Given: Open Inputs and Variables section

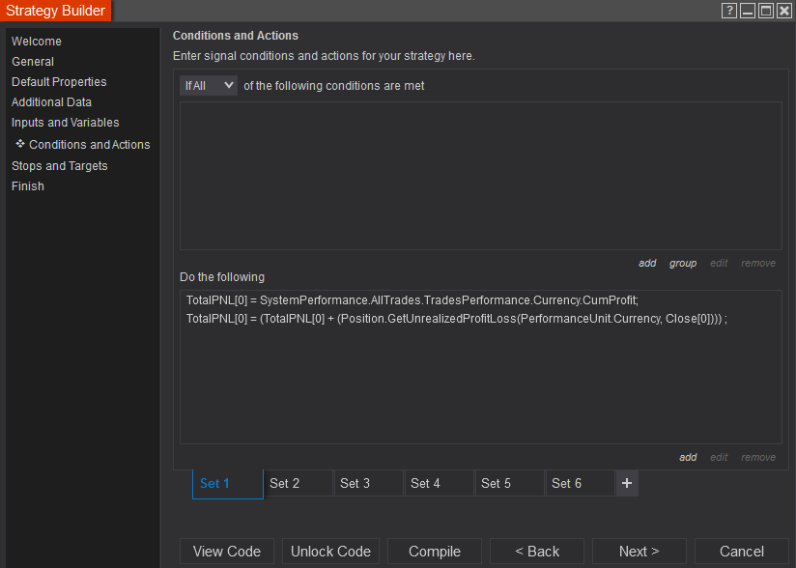Looking at the screenshot, I should coord(66,123).
